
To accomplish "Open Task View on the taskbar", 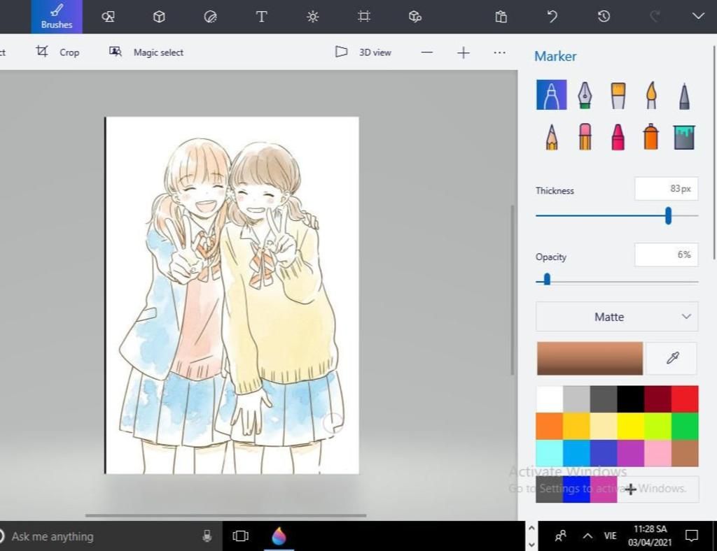I will click(241, 536).
